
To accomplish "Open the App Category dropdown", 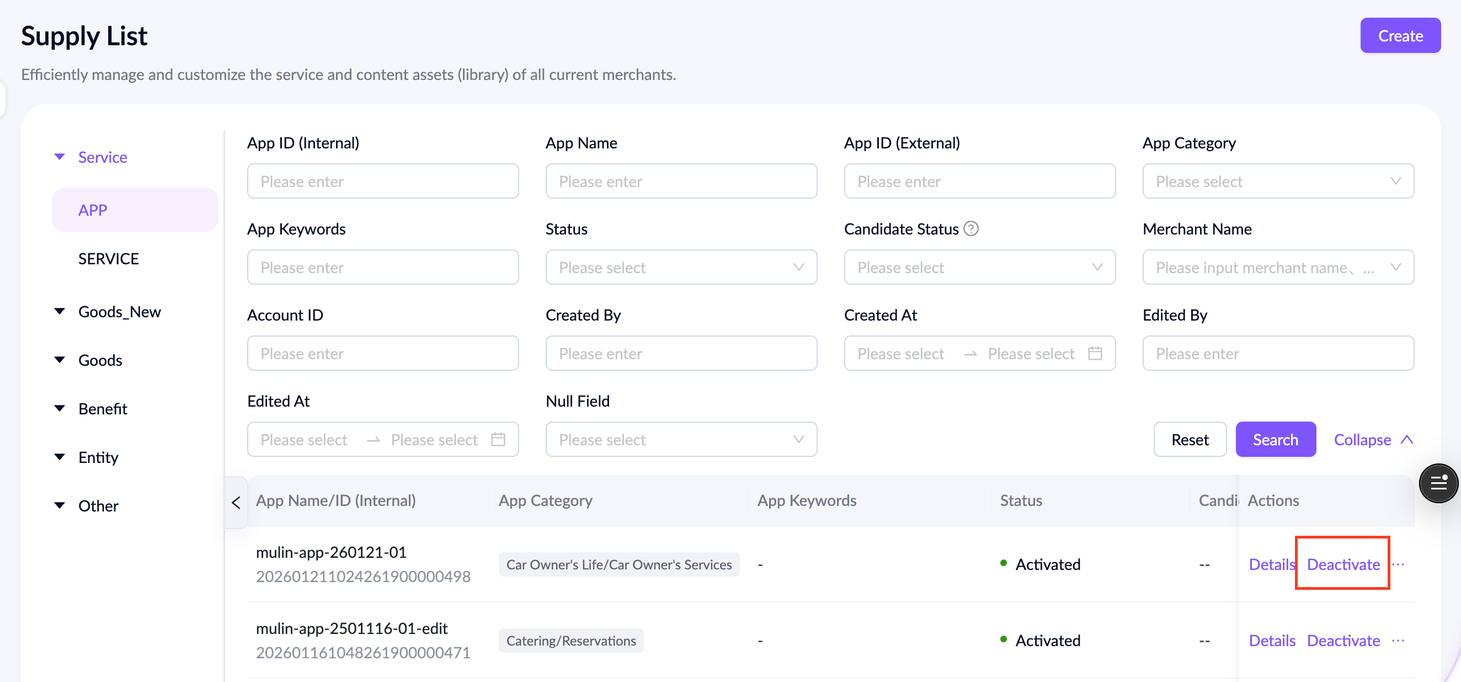I will pos(1277,181).
